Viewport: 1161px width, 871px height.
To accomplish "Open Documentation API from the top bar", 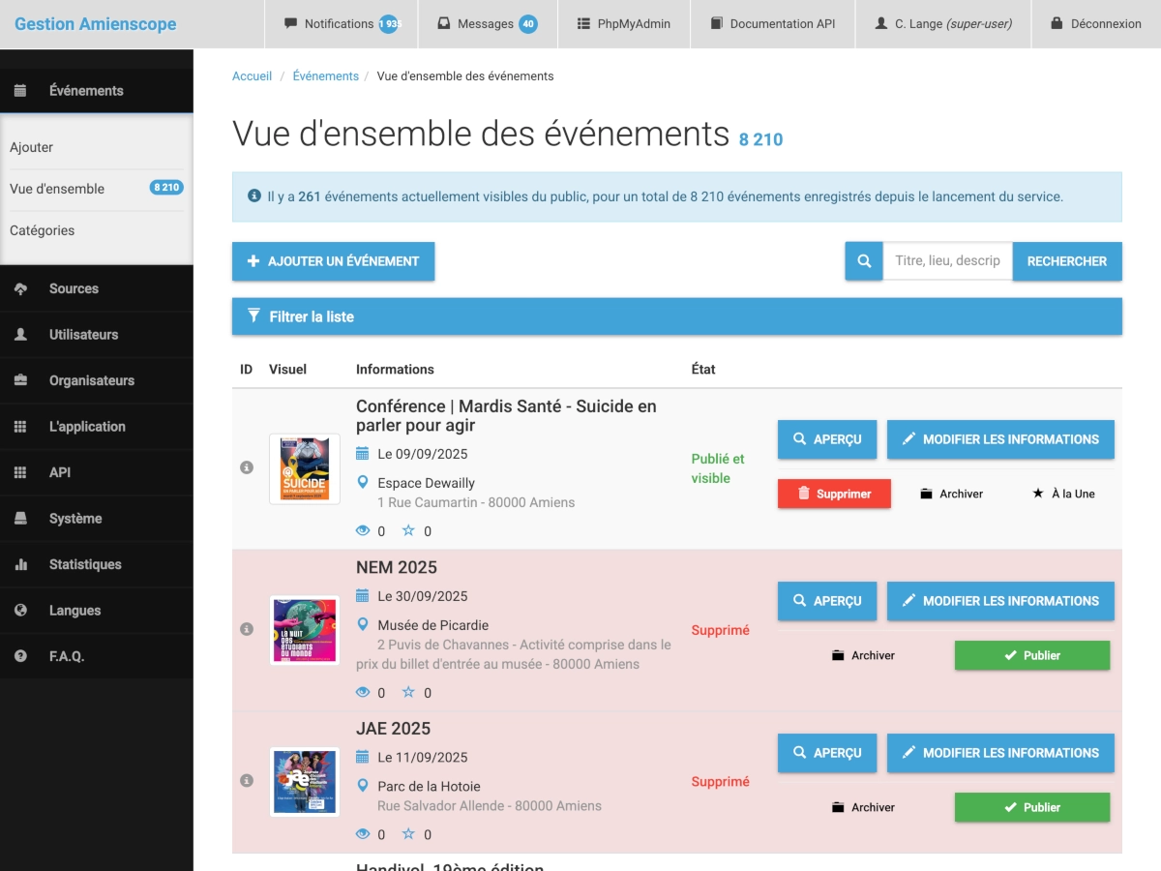I will (x=772, y=23).
